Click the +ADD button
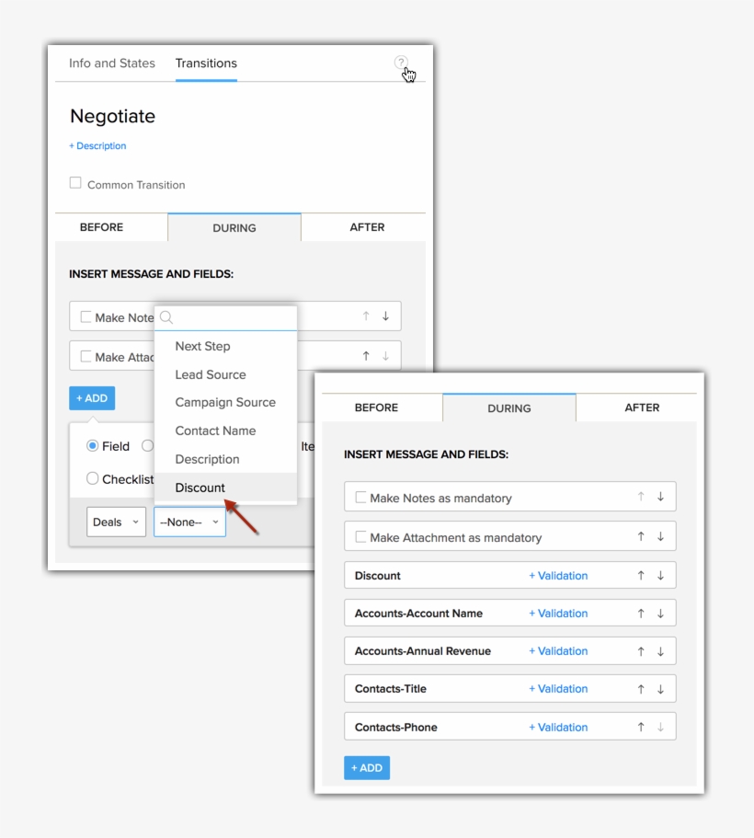 (367, 767)
